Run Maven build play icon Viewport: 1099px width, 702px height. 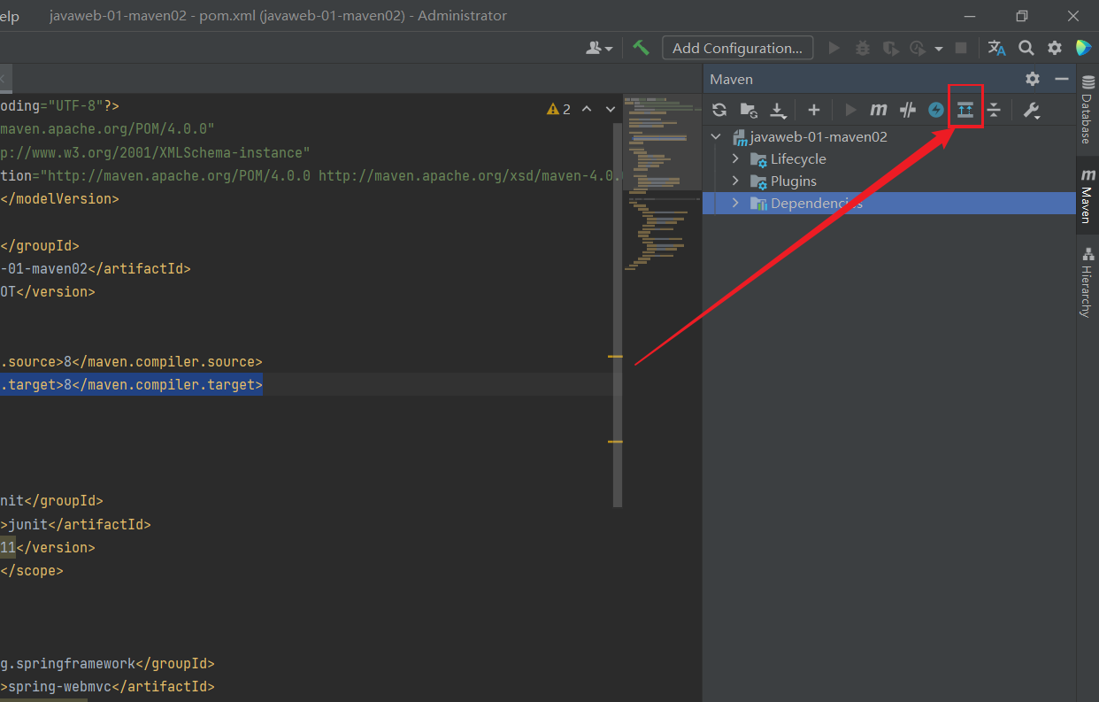pos(851,110)
